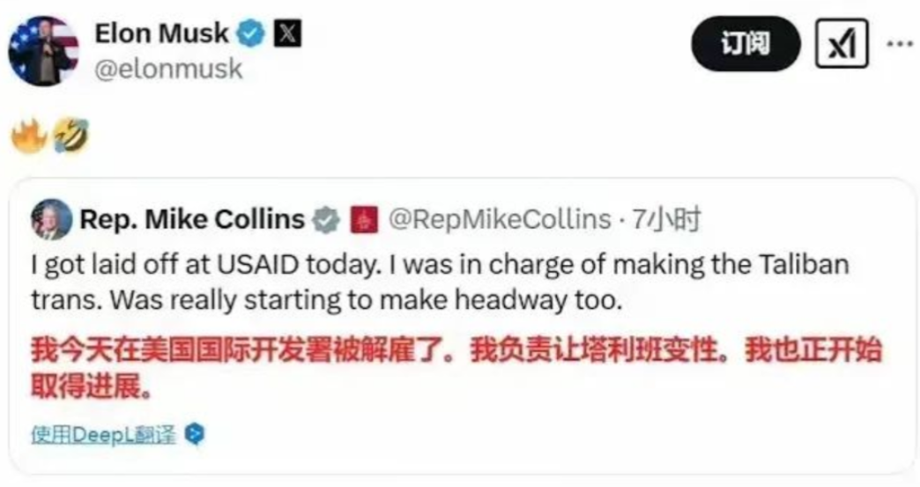Click the fire emoji in post
The image size is (920, 487).
[x=29, y=136]
